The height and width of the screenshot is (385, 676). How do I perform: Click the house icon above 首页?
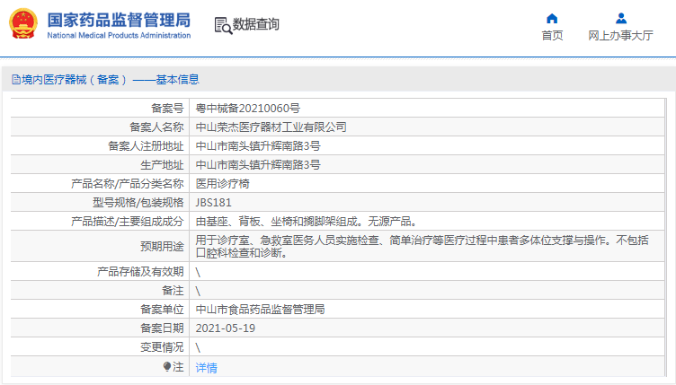[552, 18]
